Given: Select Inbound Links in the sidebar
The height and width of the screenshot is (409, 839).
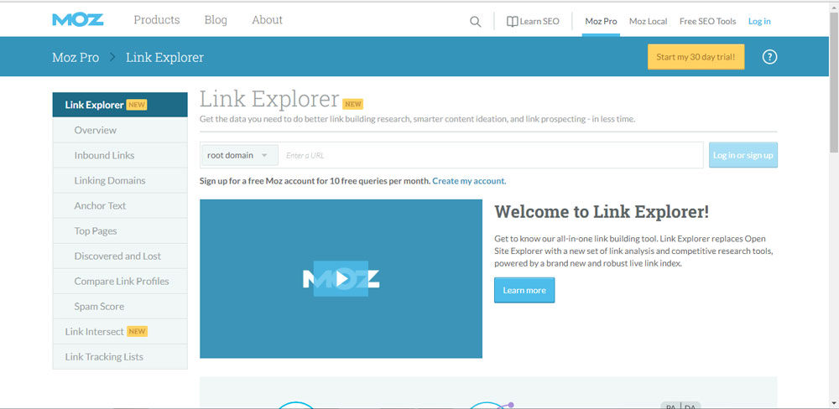Looking at the screenshot, I should tap(104, 155).
